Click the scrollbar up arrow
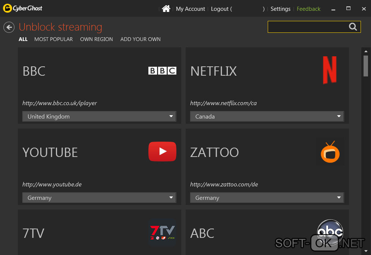371x255 pixels. (366, 51)
